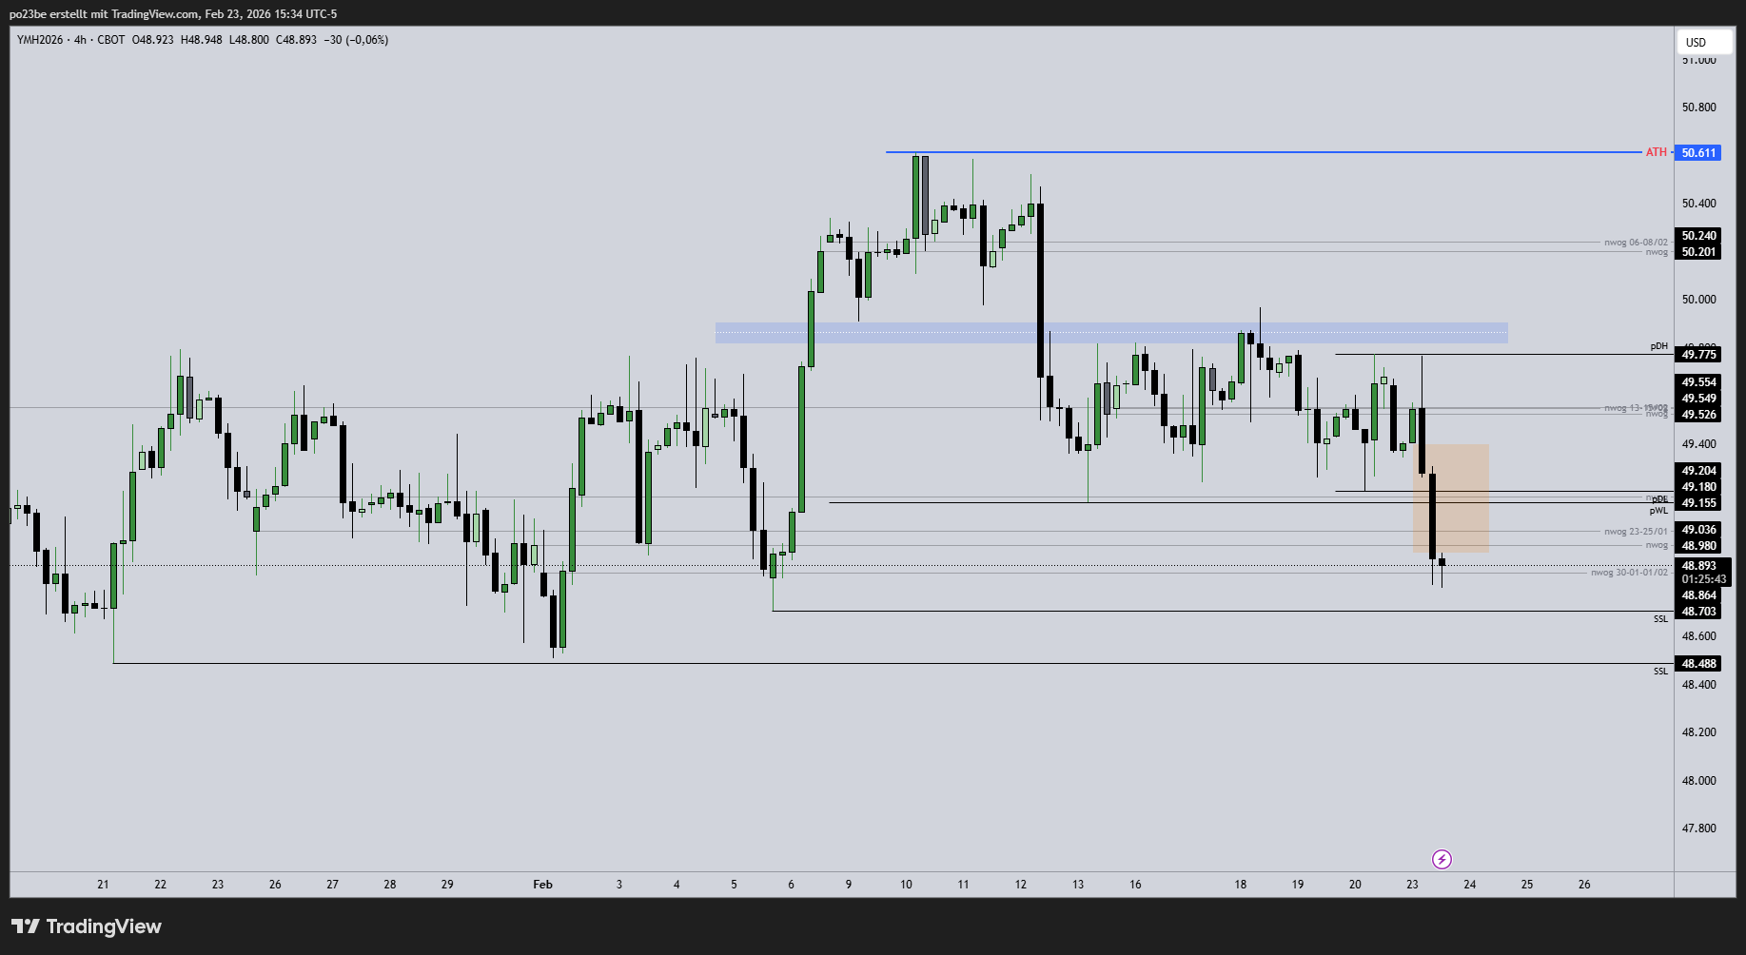Click the 48.703 price axis label
Screen dimensions: 1746x955
(1698, 612)
